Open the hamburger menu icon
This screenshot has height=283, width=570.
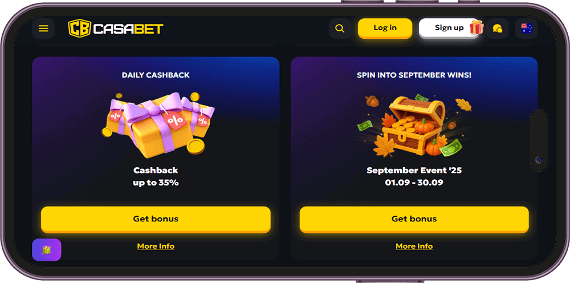point(43,29)
